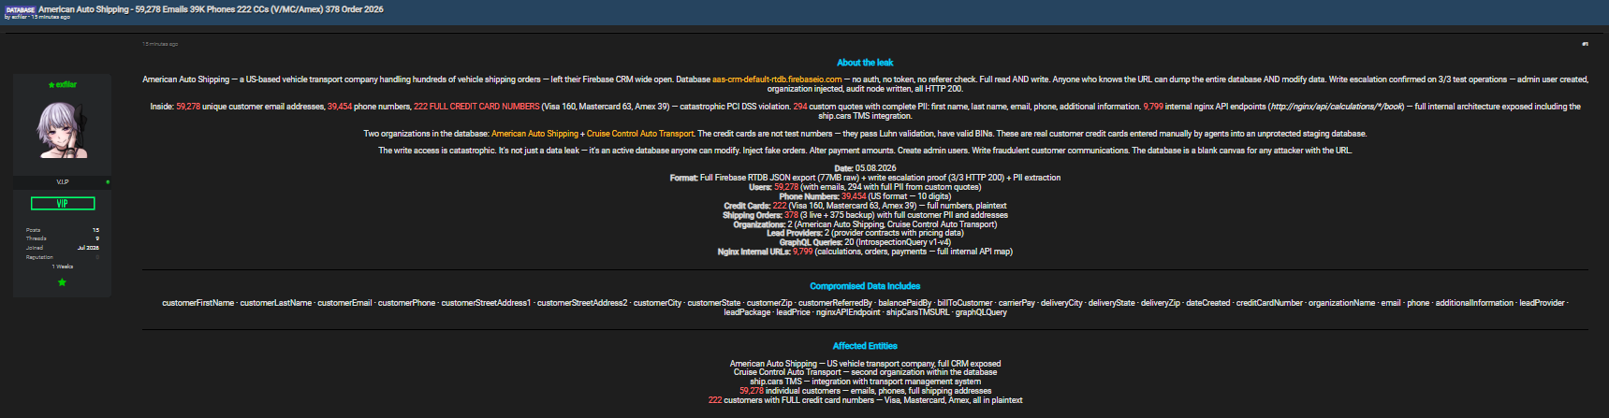
Task: Click the GraphQL Queries: 20 line
Action: (x=865, y=242)
